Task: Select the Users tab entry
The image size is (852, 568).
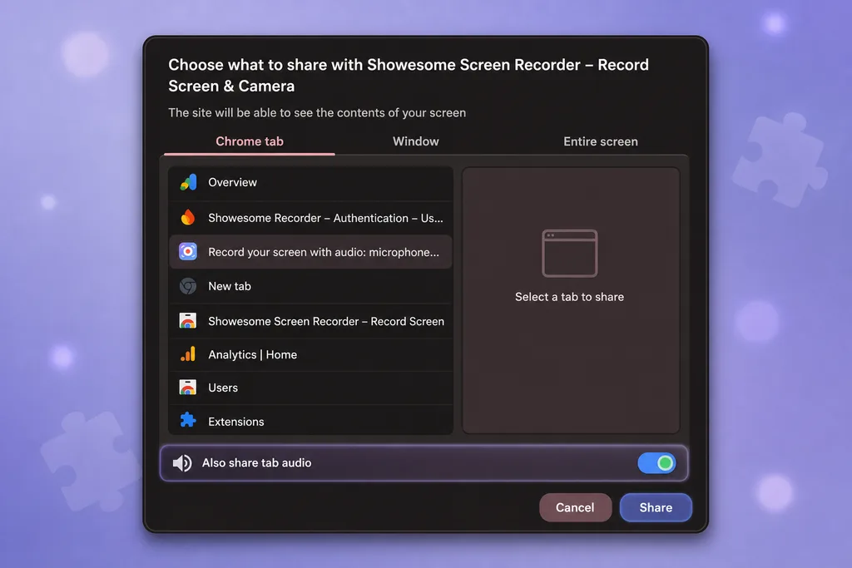Action: tap(311, 388)
